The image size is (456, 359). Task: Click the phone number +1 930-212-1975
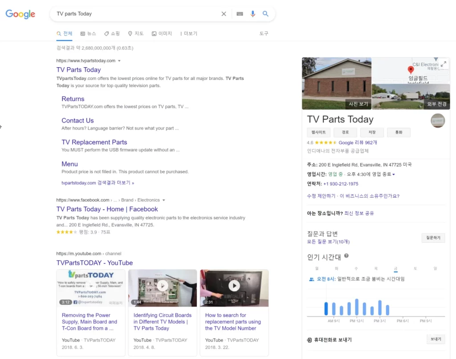341,184
